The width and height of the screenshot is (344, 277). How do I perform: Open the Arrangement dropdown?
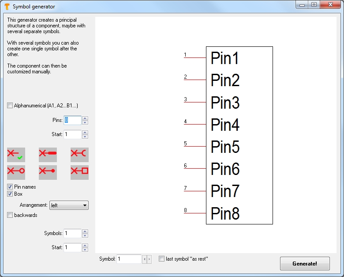click(x=69, y=205)
